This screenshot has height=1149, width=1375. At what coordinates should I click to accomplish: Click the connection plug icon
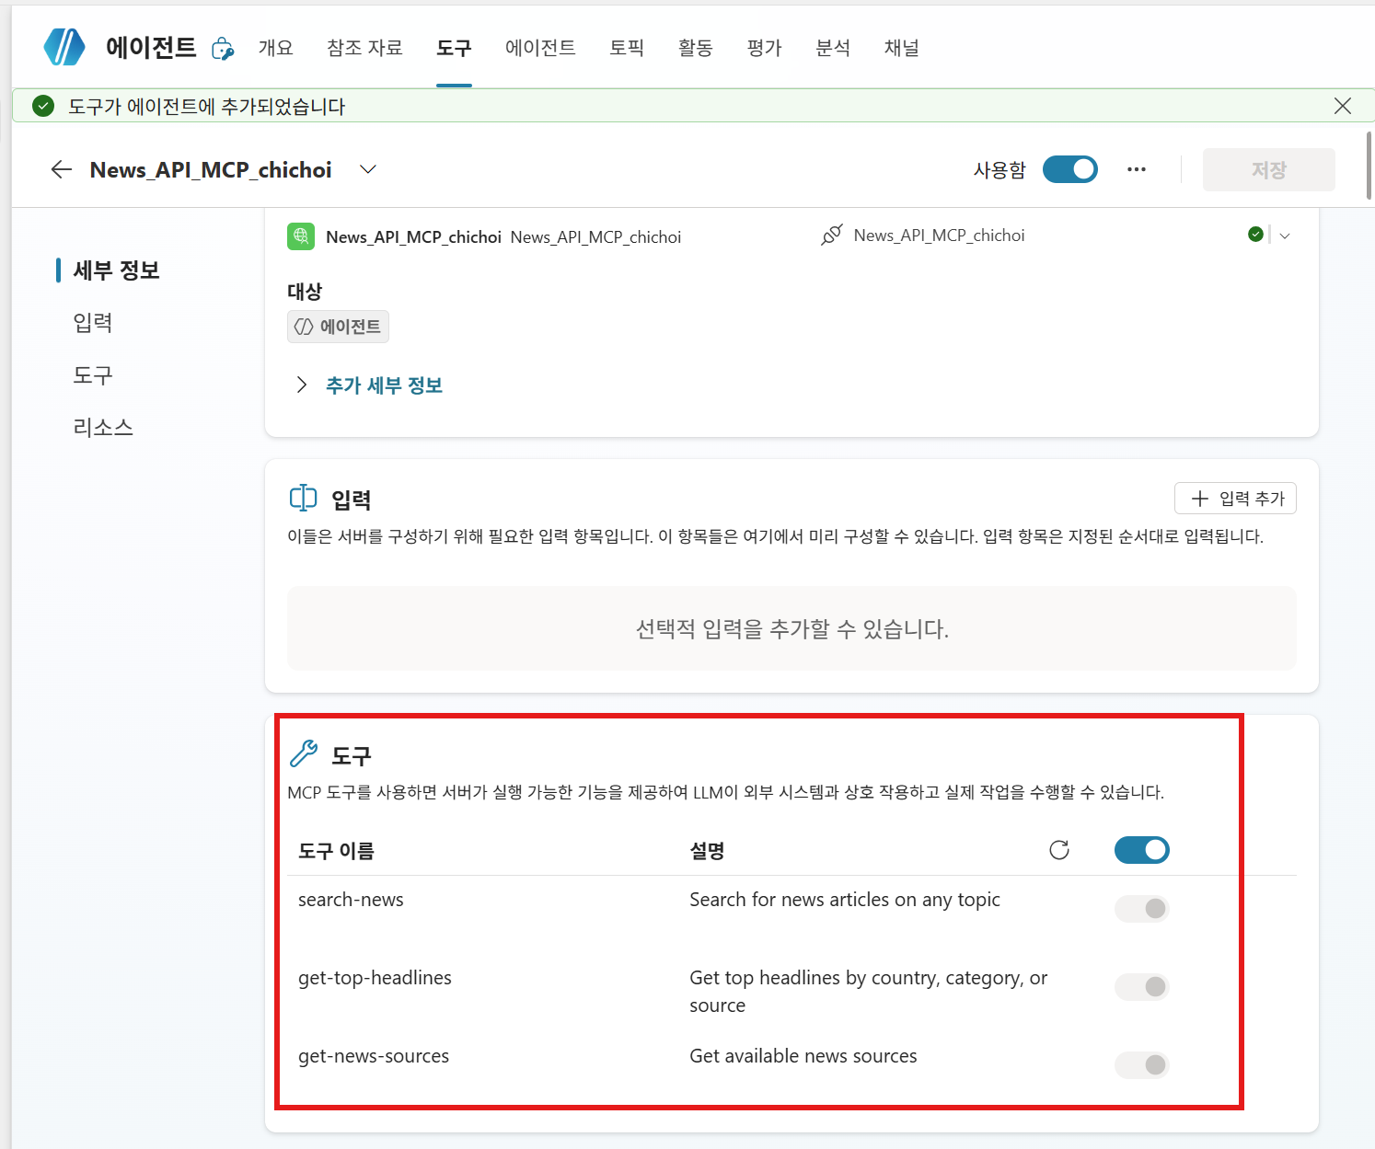click(x=831, y=236)
